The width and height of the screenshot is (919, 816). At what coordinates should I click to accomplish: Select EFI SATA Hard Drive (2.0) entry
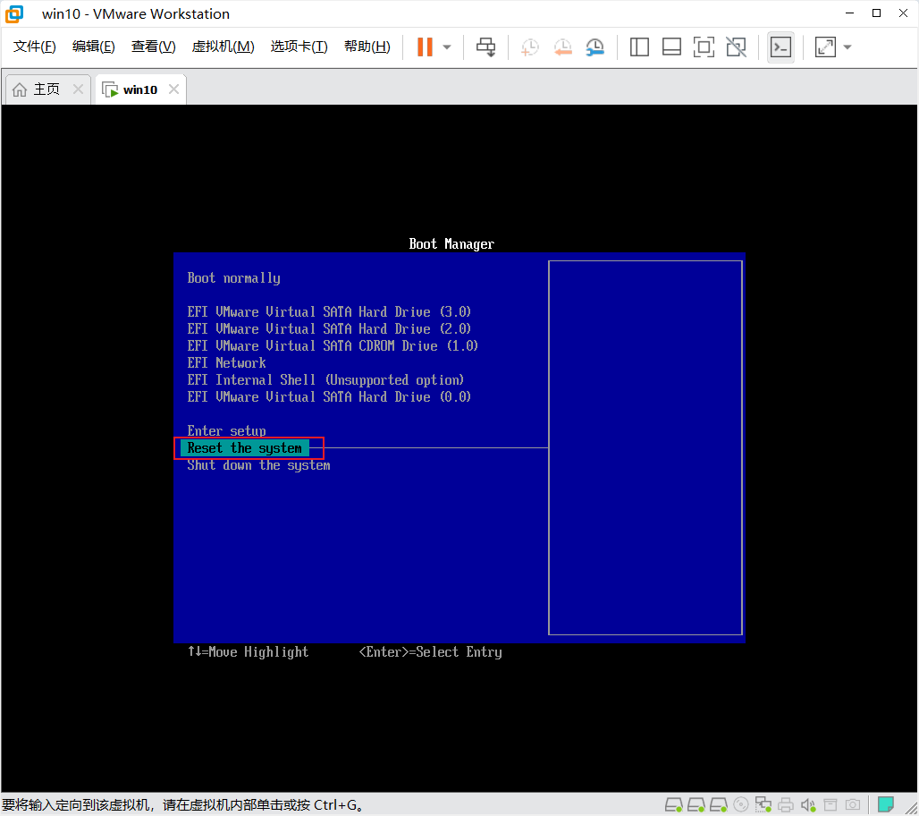point(329,328)
